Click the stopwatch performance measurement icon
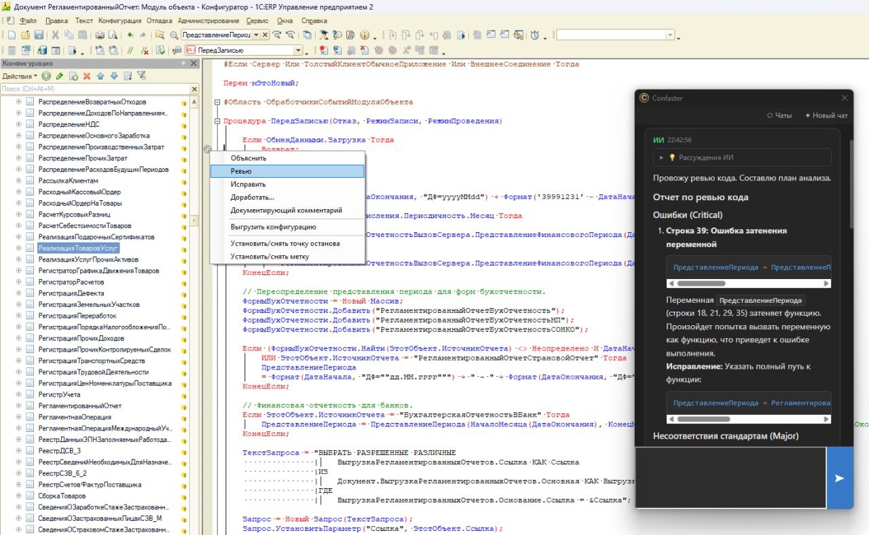 (535, 35)
